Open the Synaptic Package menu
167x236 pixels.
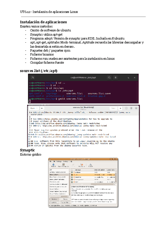click(59, 161)
